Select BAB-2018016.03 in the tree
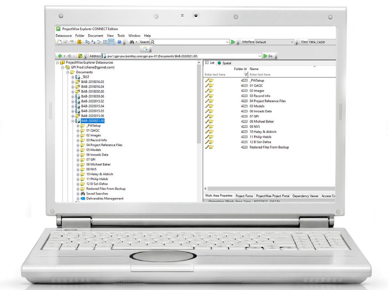This screenshot has width=388, height=290. click(x=92, y=82)
